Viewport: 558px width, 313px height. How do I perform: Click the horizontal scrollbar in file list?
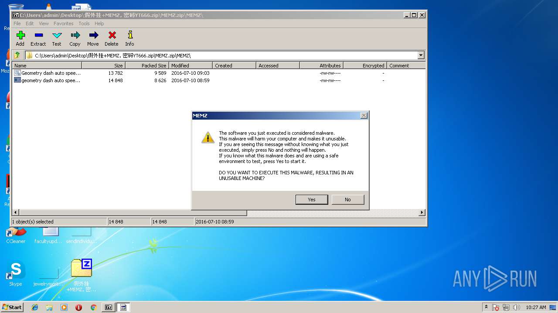coord(133,213)
